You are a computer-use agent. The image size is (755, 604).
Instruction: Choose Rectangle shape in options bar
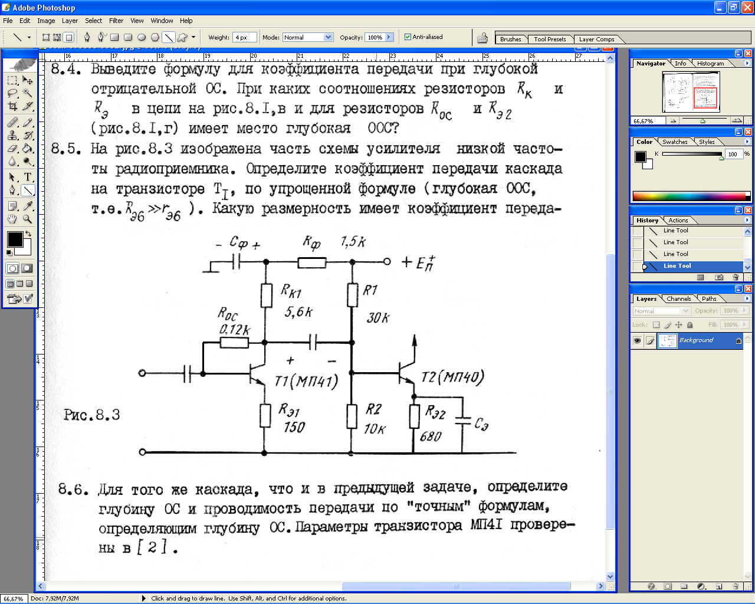click(x=115, y=37)
